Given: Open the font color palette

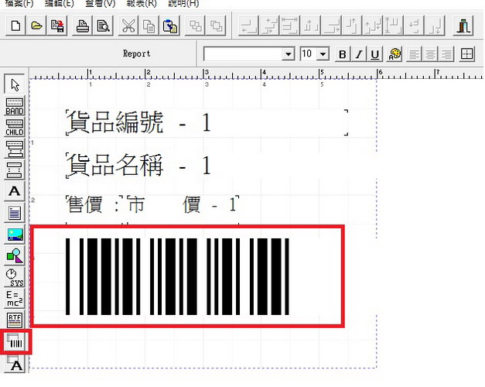Looking at the screenshot, I should 394,54.
